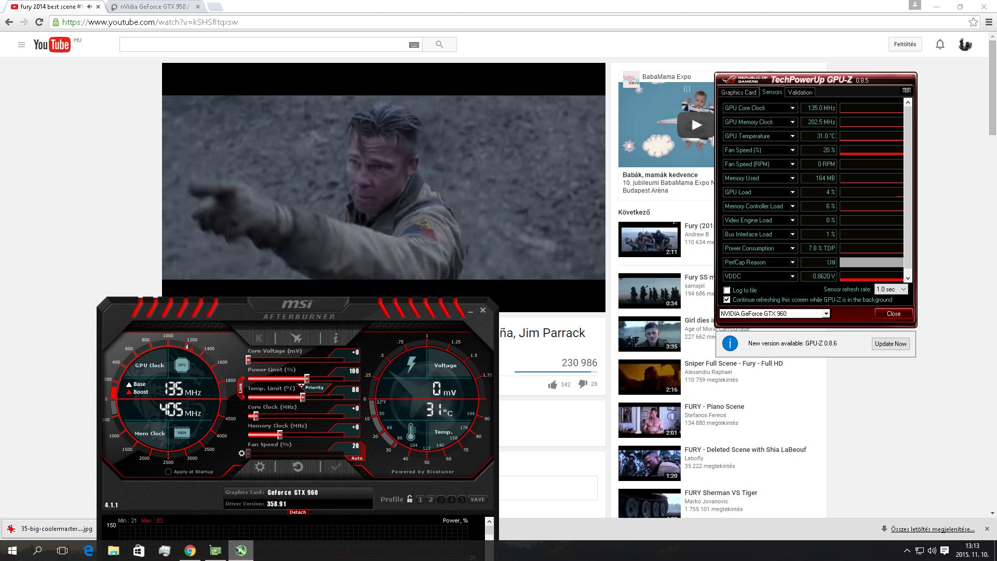This screenshot has width=997, height=561.
Task: Click YouTube search magnifier button
Action: (x=439, y=45)
